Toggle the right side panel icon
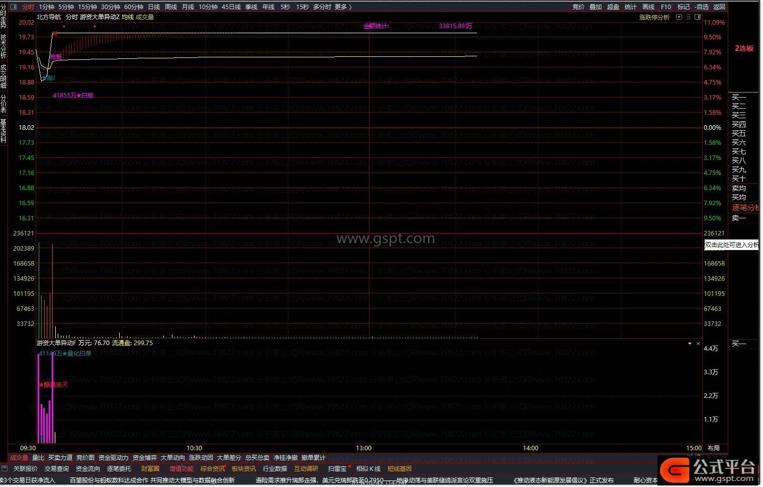Image resolution: width=763 pixels, height=487 pixels. [698, 17]
